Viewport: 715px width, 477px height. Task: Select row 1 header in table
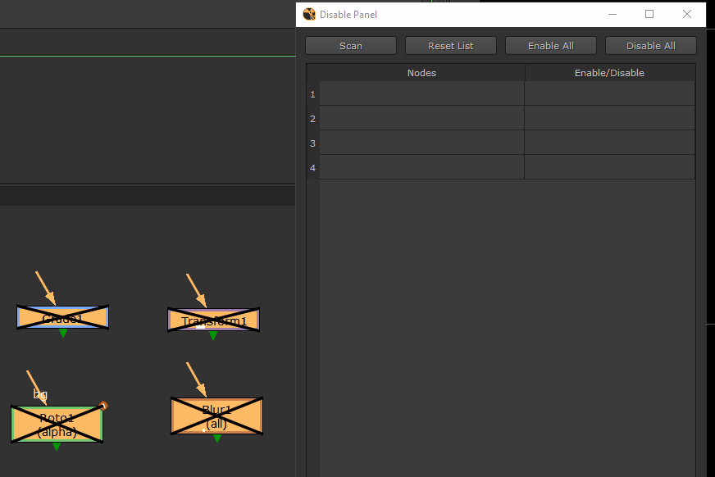[x=312, y=94]
